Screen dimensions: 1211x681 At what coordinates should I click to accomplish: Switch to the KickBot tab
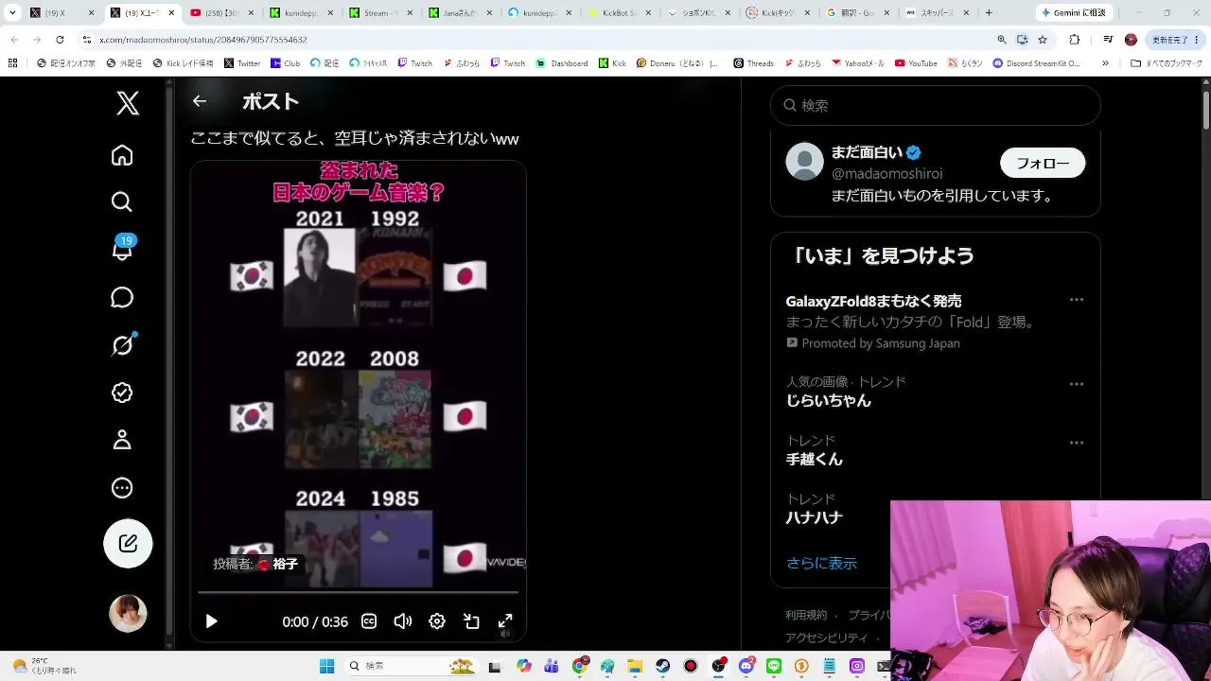(x=620, y=13)
